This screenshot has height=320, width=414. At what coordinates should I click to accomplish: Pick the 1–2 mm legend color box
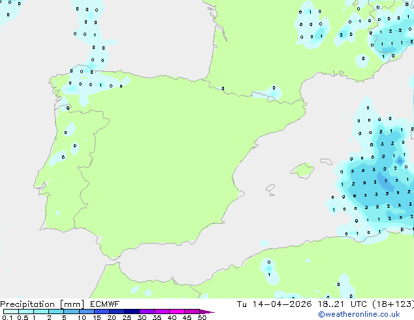[x=41, y=312]
